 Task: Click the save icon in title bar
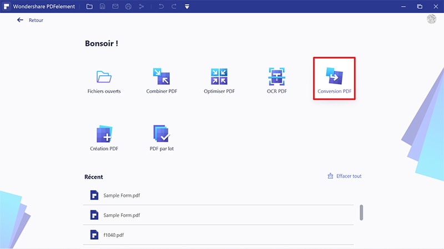point(103,6)
